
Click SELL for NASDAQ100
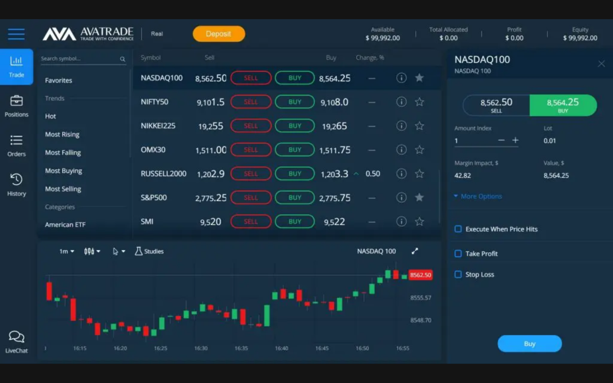(251, 78)
